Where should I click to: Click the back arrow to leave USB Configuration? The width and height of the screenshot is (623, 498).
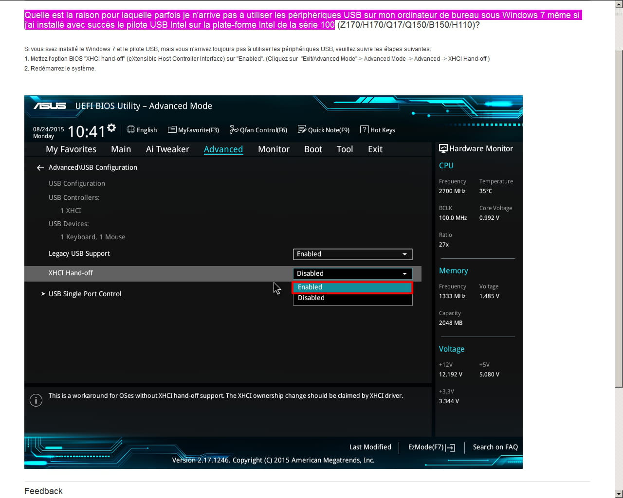pyautogui.click(x=40, y=168)
